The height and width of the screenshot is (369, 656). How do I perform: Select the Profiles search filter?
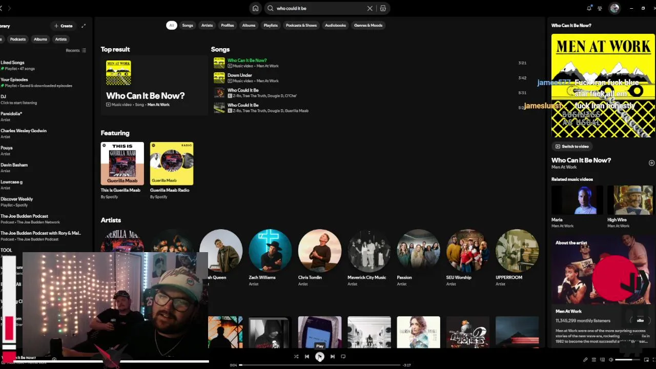point(228,25)
